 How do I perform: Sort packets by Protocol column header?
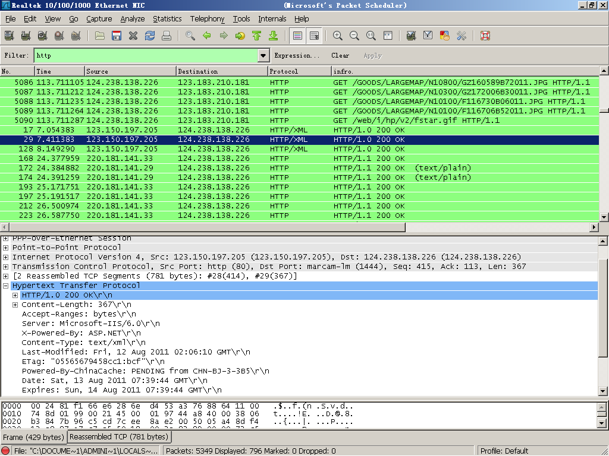(x=300, y=71)
